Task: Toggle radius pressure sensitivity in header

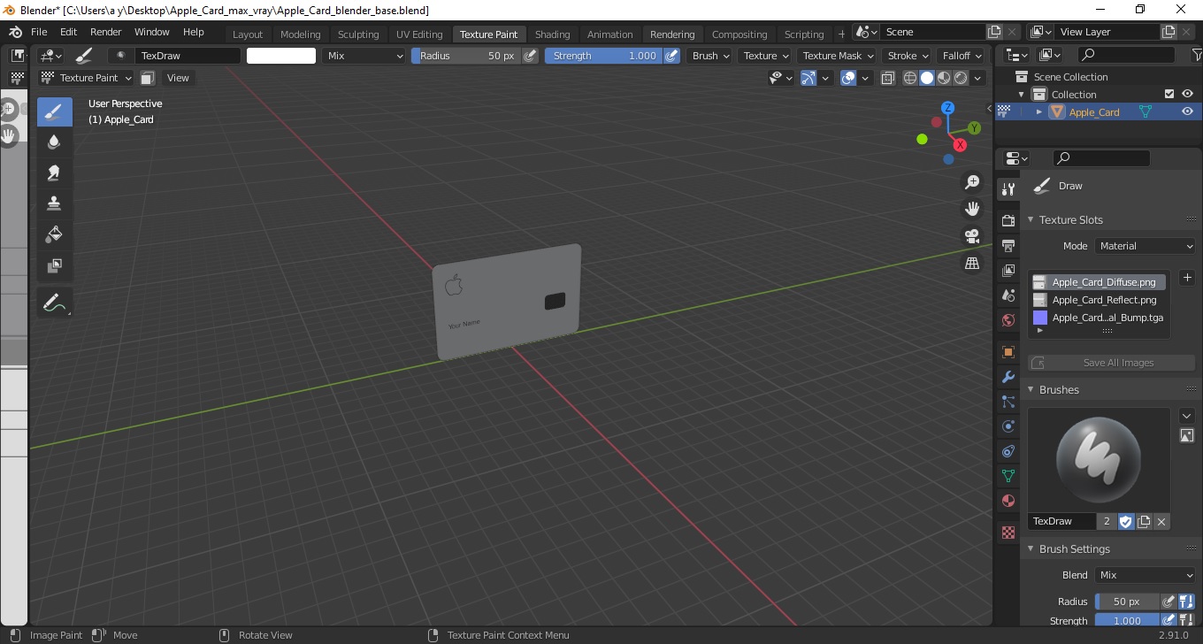Action: pyautogui.click(x=530, y=56)
